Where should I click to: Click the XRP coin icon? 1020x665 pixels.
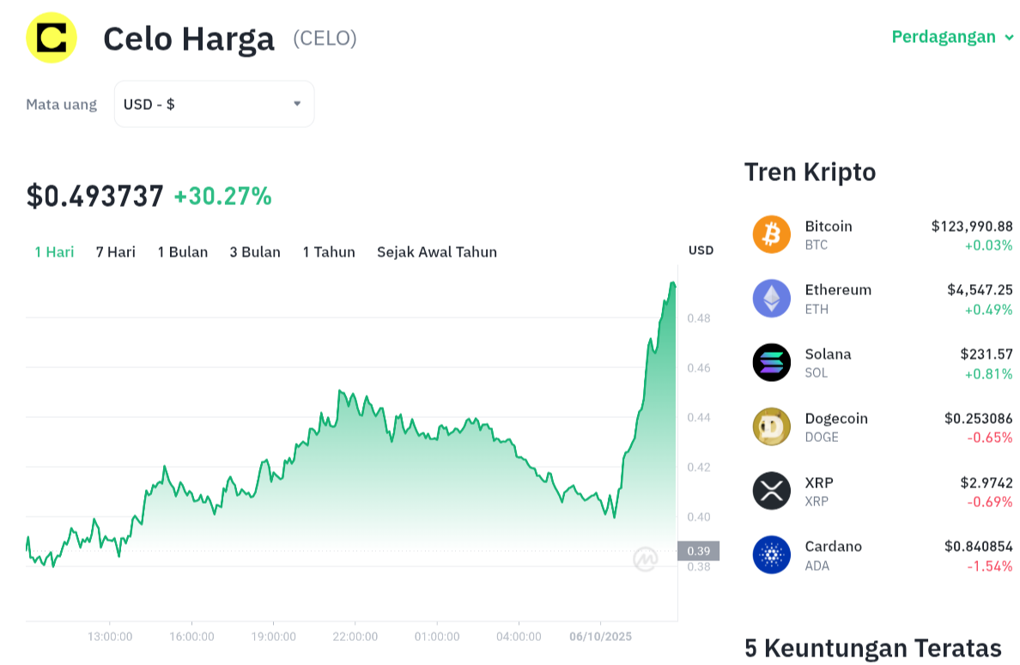point(771,491)
